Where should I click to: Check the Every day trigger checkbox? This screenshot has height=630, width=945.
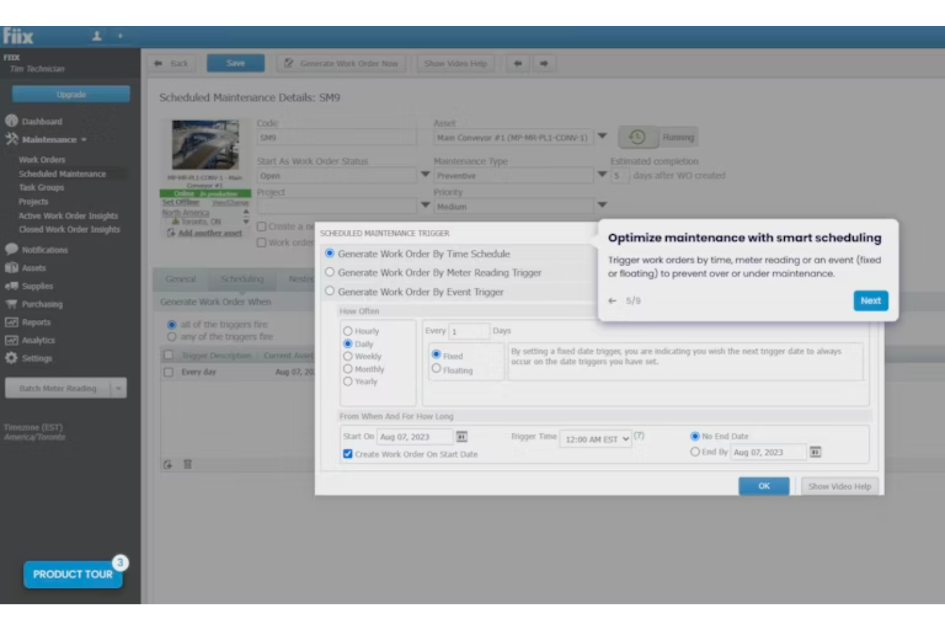pyautogui.click(x=169, y=371)
